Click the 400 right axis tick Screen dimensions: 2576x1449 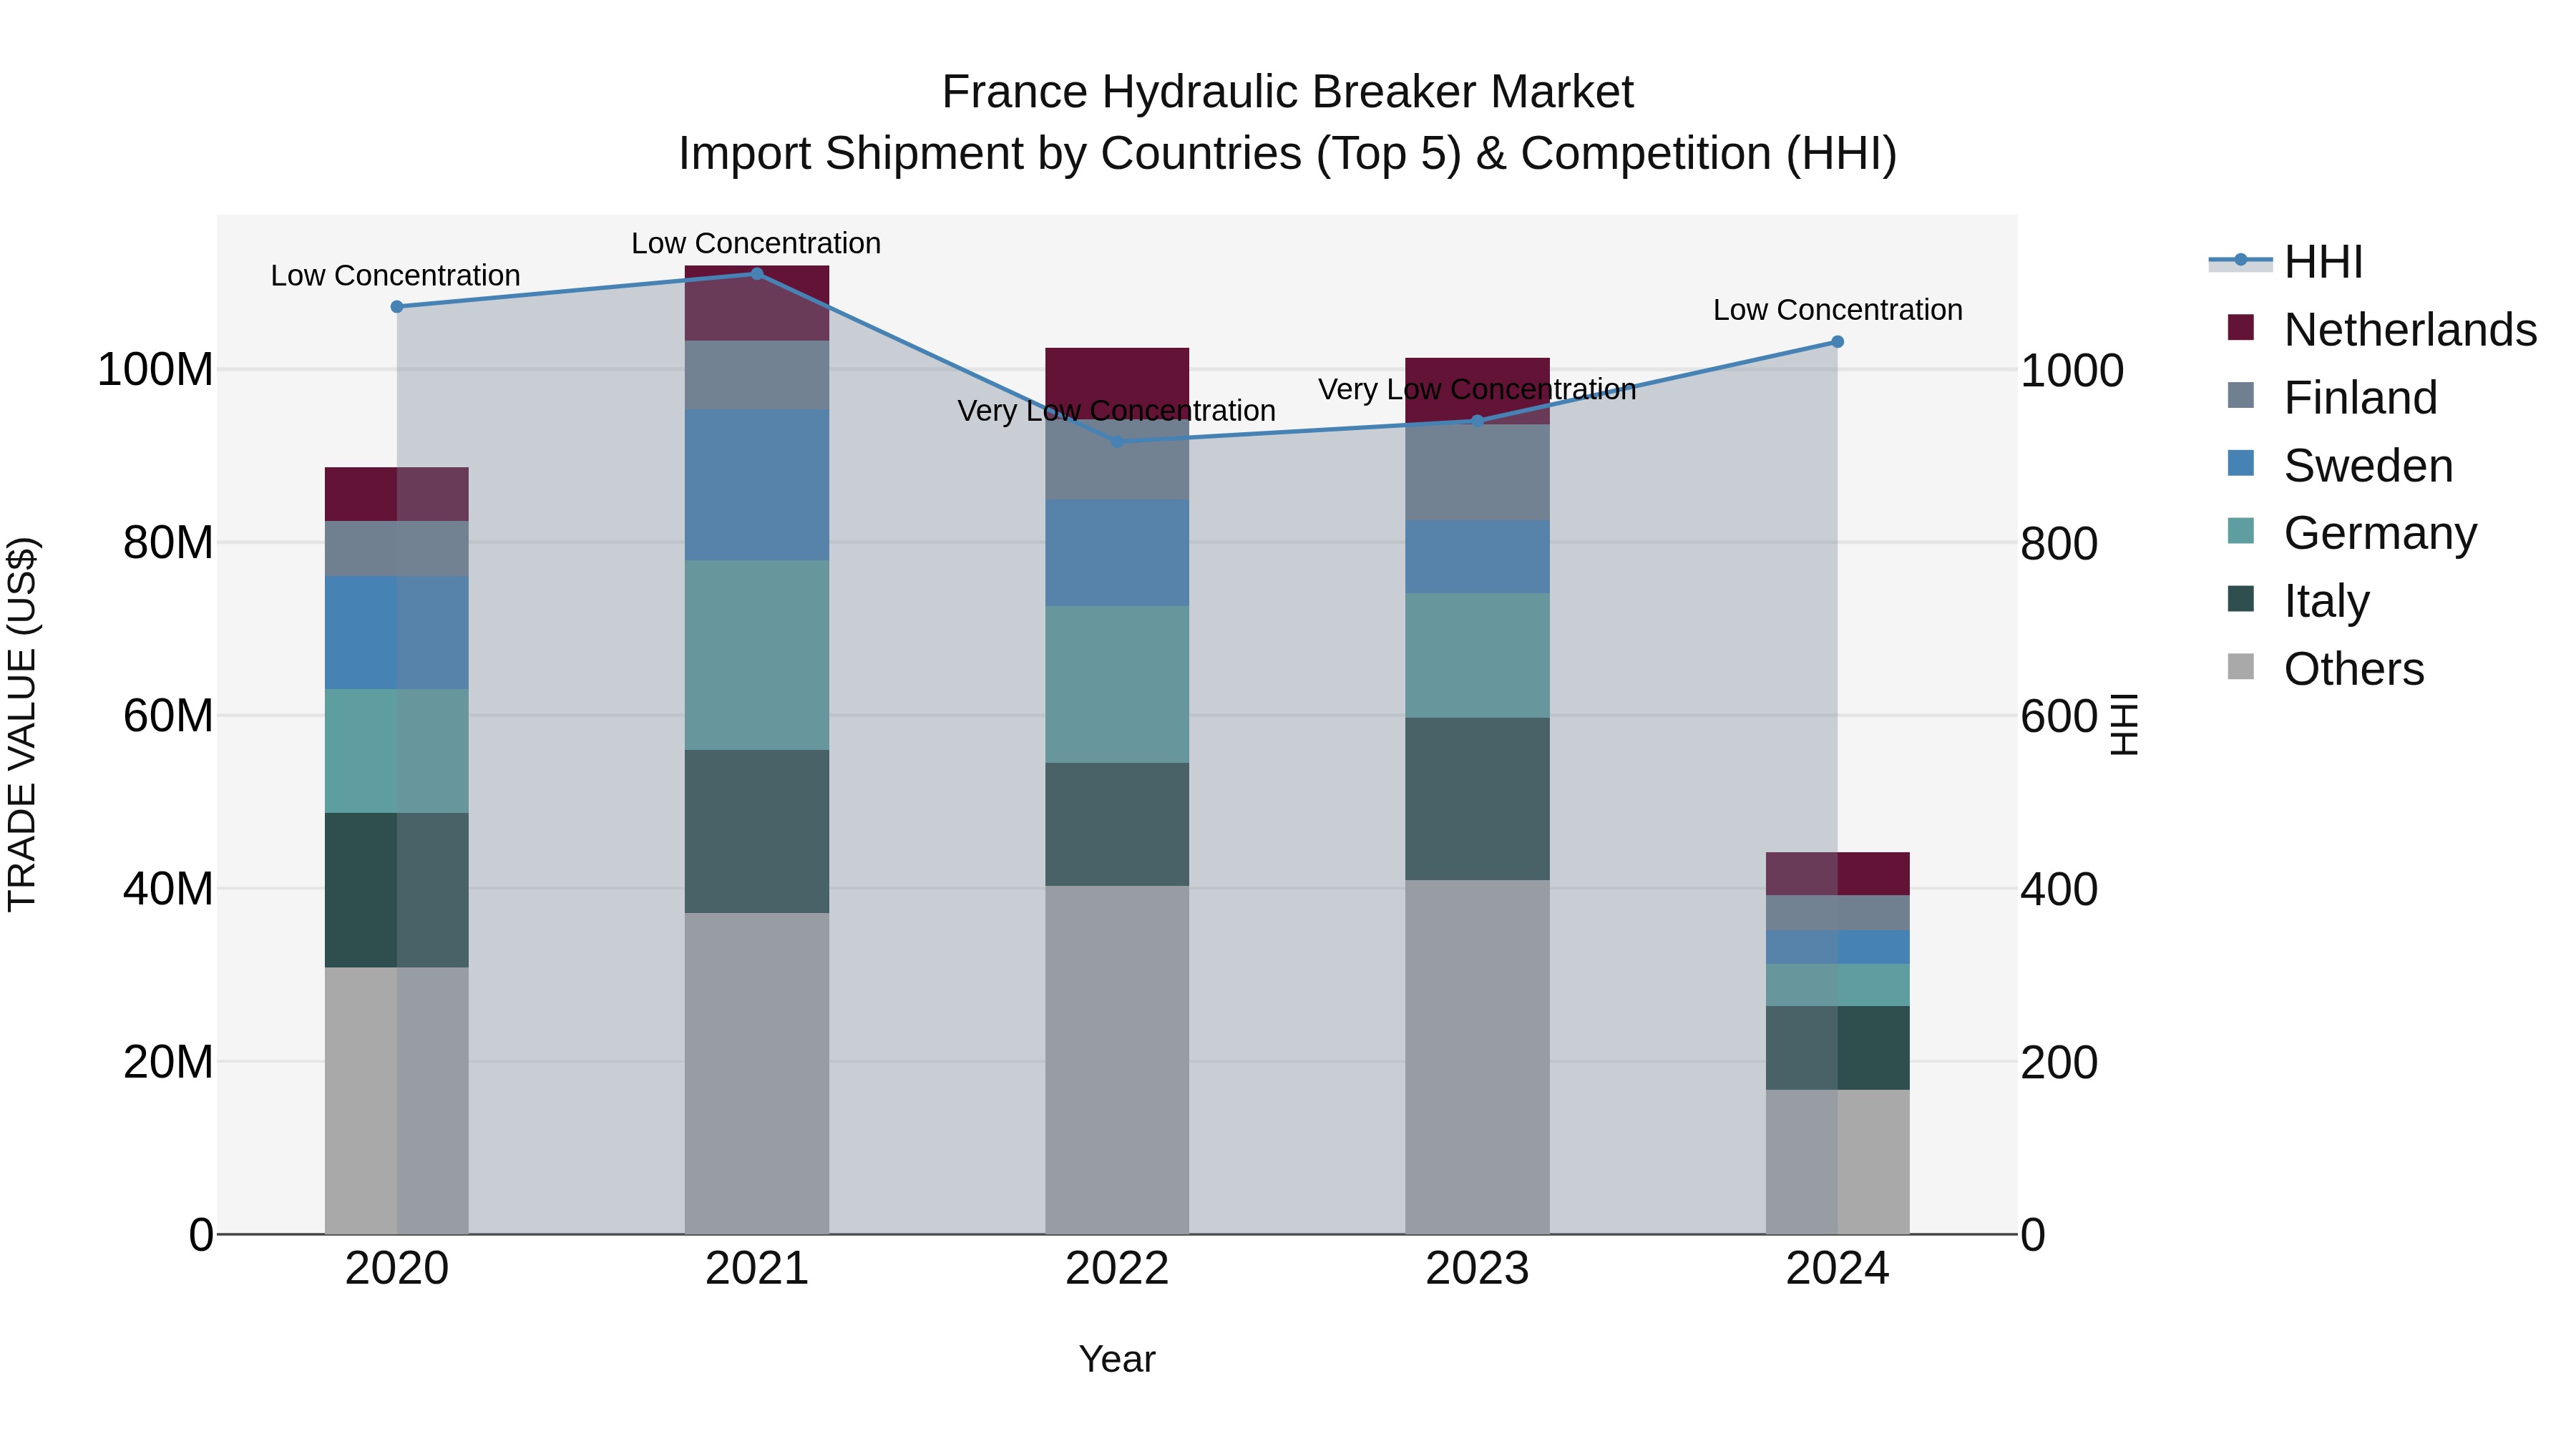pos(2059,890)
